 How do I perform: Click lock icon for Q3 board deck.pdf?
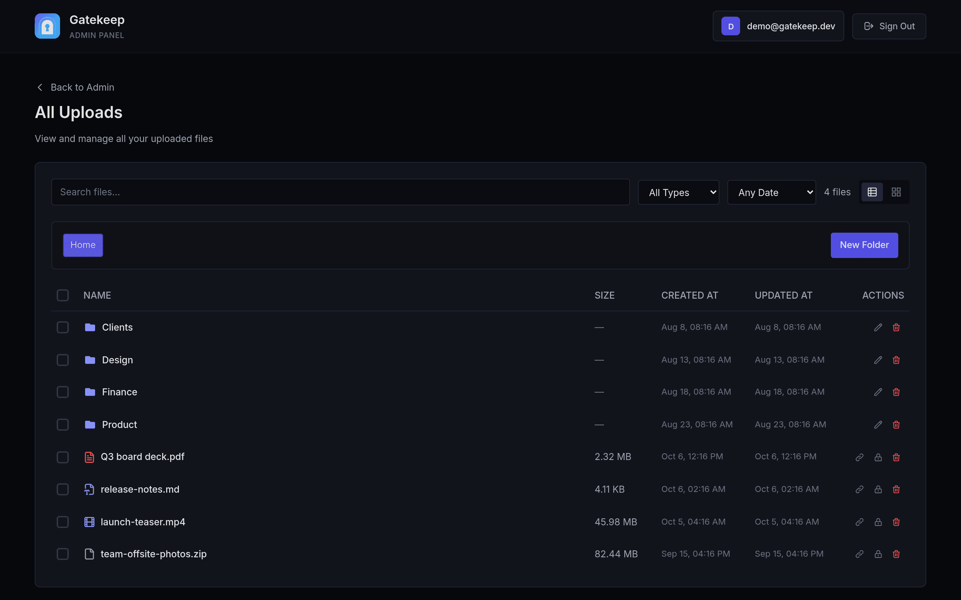[x=878, y=457]
